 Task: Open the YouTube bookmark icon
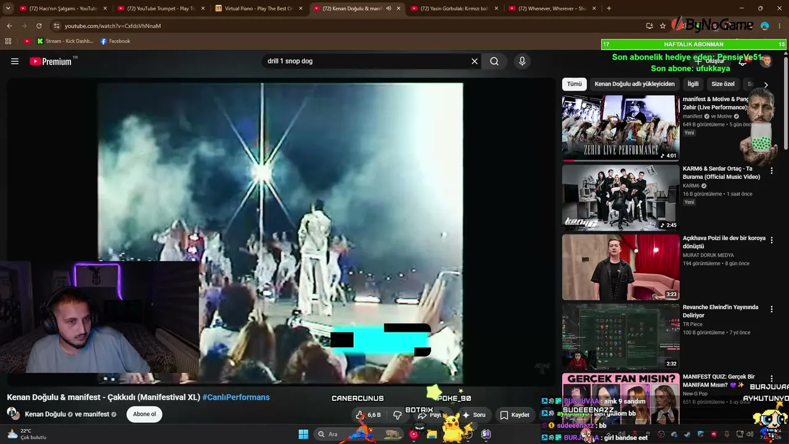(x=27, y=41)
